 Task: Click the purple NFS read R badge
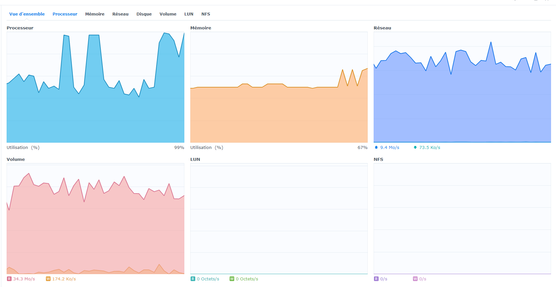coord(376,279)
